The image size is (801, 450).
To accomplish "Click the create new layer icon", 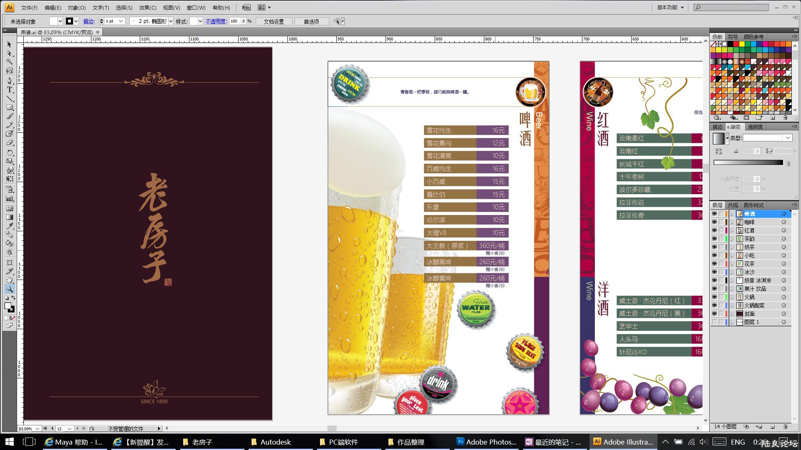I will pos(772,427).
